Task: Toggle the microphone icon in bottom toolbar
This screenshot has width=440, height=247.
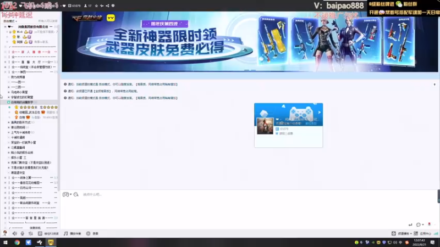Action: click(x=23, y=233)
